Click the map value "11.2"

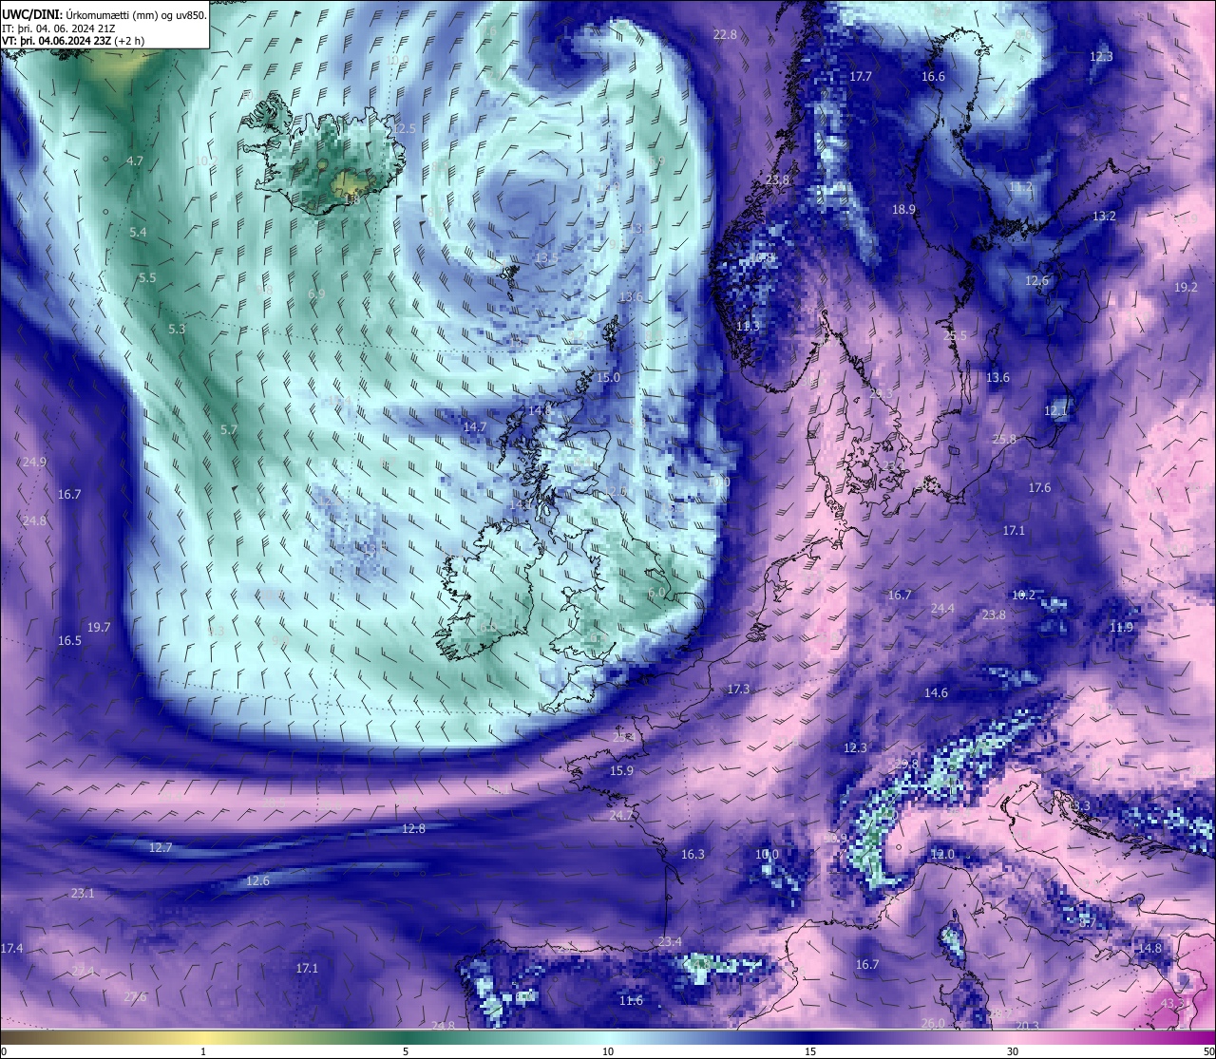click(1021, 186)
